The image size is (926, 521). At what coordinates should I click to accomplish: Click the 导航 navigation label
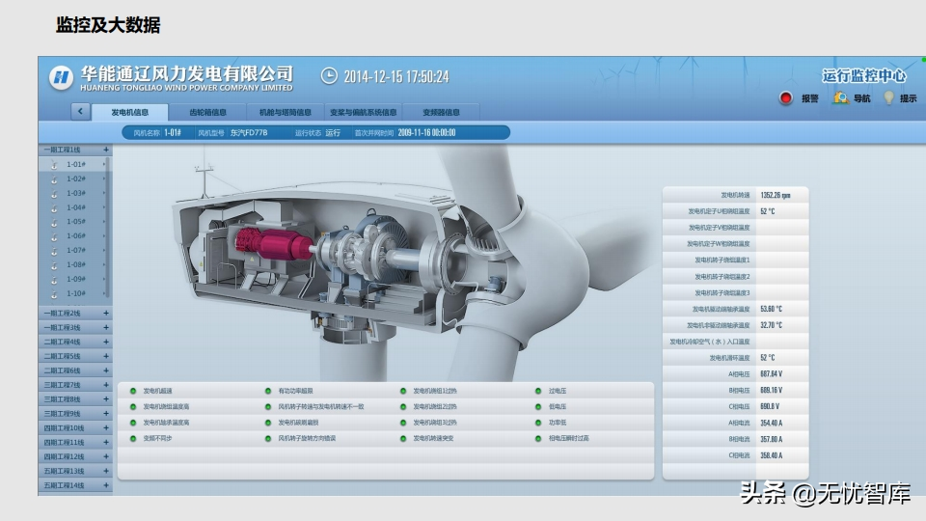point(861,98)
